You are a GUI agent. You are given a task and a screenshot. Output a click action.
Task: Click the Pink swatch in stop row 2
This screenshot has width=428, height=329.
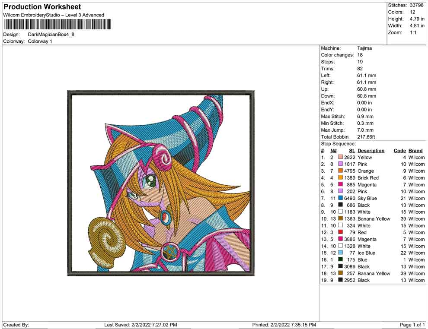pos(340,164)
